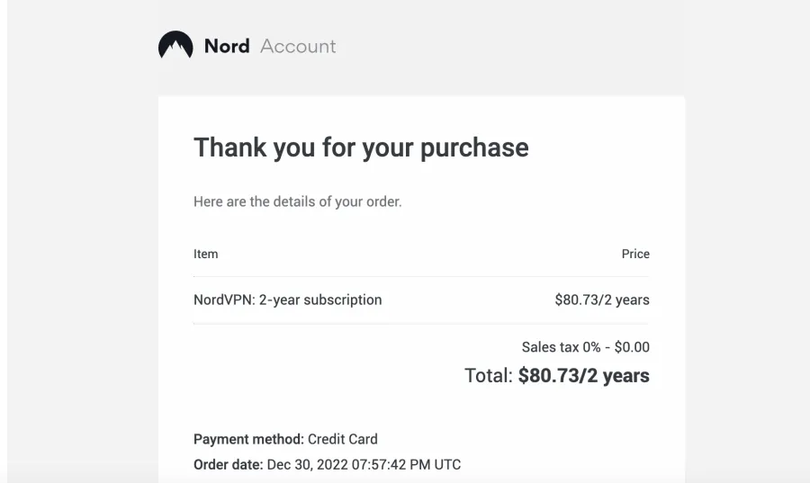Viewport: 810px width, 483px height.
Task: Click the bold Nord brand text
Action: 227,46
